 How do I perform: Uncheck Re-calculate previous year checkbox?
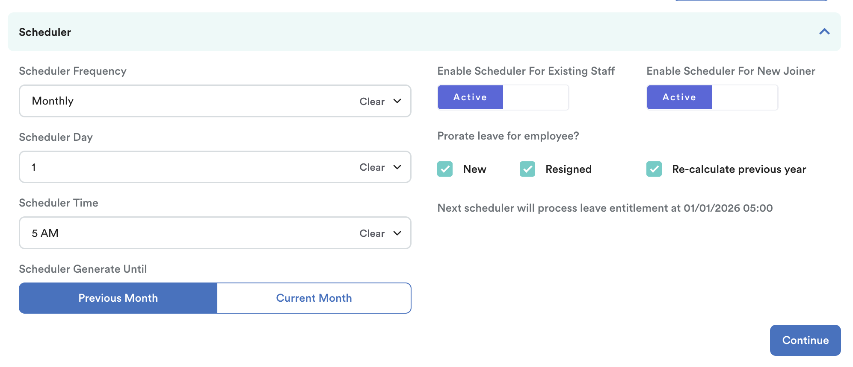point(654,169)
